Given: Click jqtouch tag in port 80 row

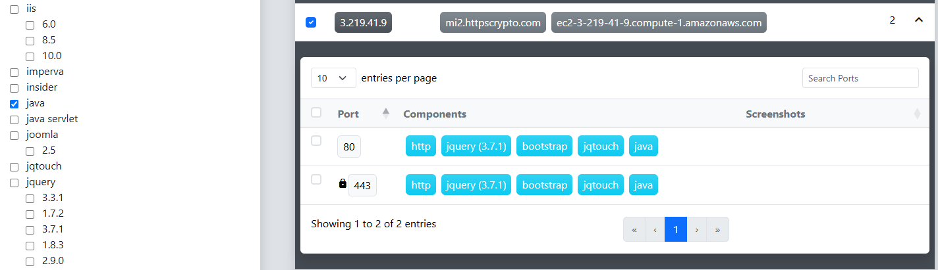Looking at the screenshot, I should point(601,146).
